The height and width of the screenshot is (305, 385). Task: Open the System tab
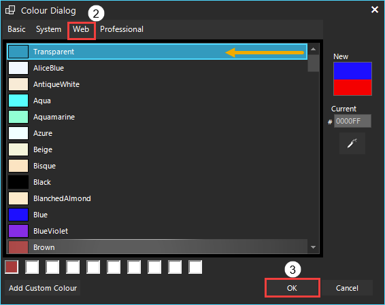tap(48, 29)
